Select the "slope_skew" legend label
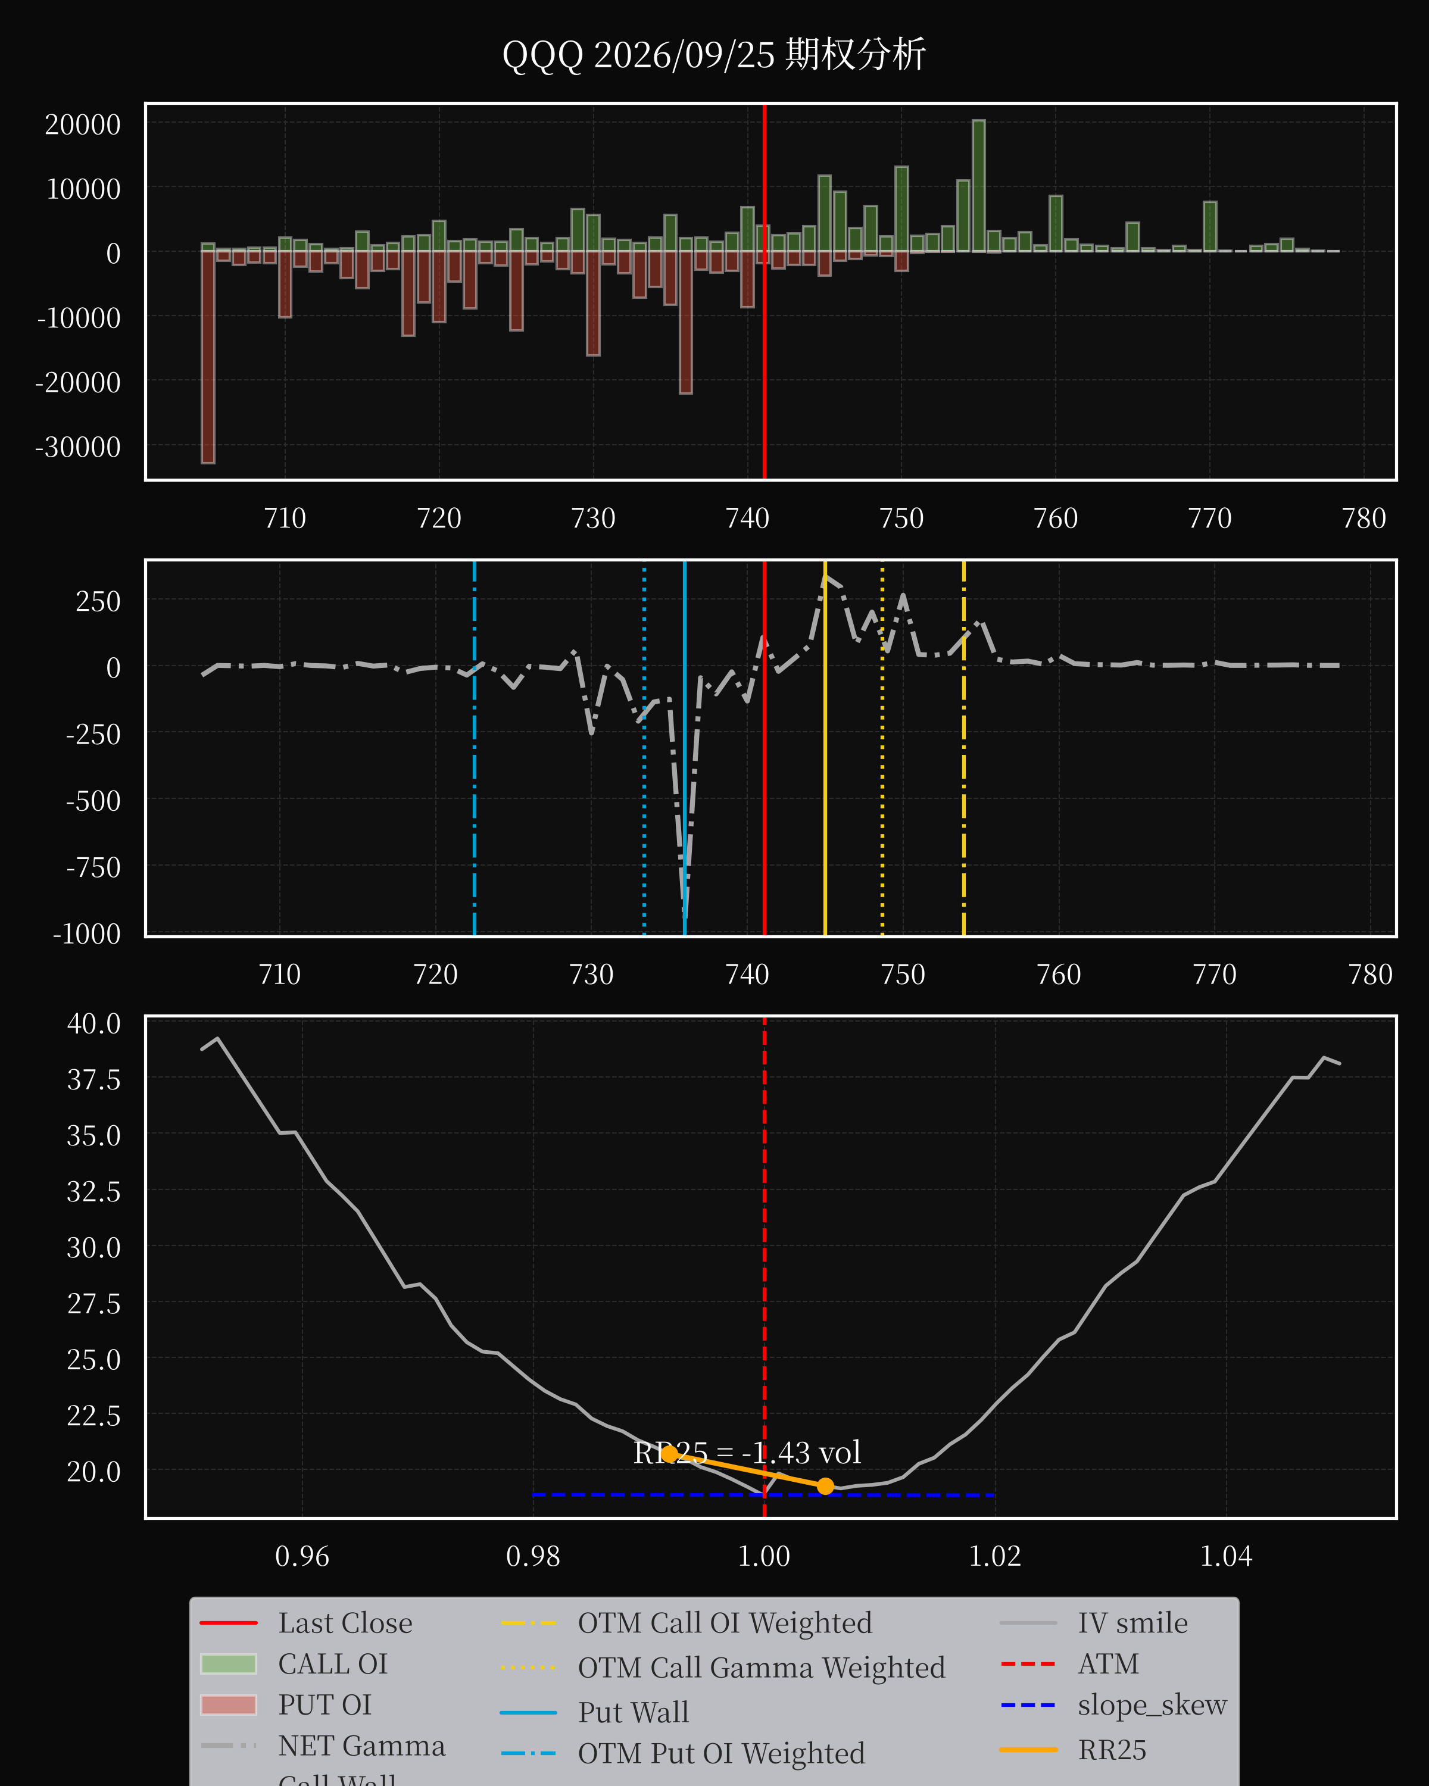The width and height of the screenshot is (1429, 1786). click(1152, 1706)
